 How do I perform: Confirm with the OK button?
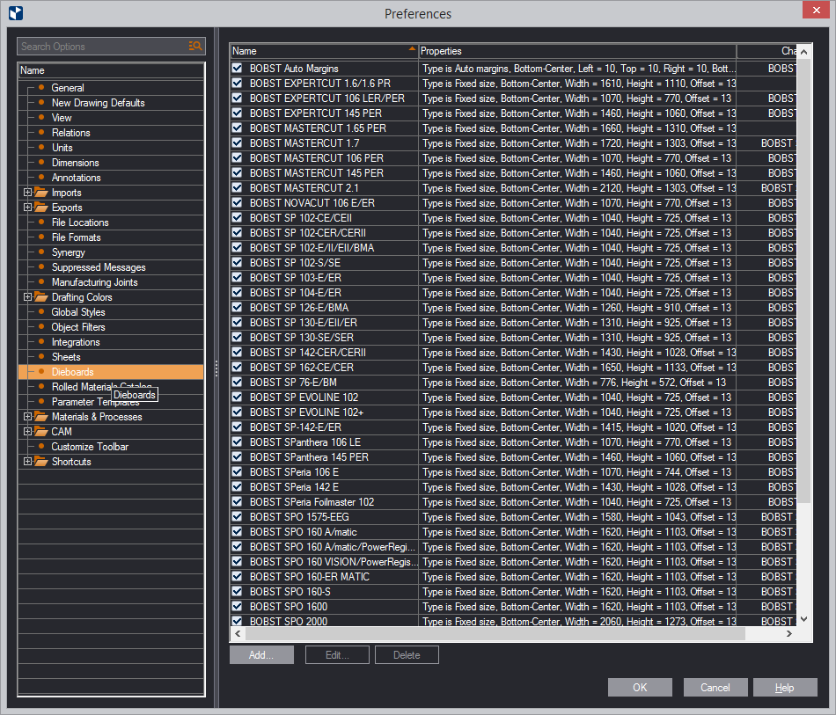tap(640, 687)
